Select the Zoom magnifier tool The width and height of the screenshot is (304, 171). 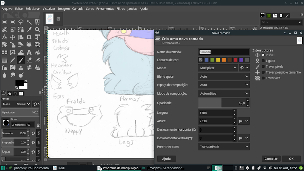(37, 30)
